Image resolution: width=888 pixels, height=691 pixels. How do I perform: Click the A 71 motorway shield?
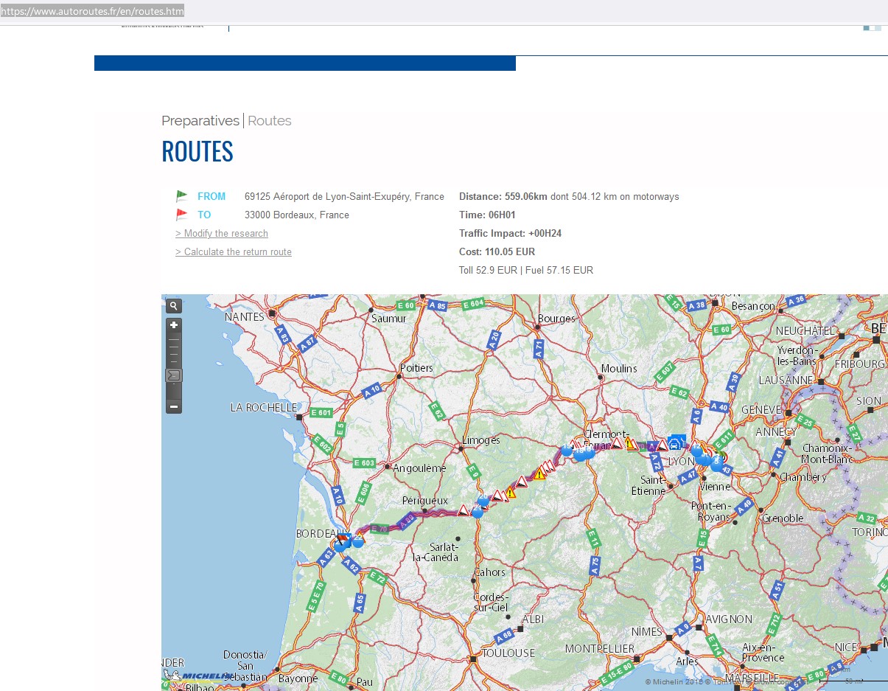[539, 350]
